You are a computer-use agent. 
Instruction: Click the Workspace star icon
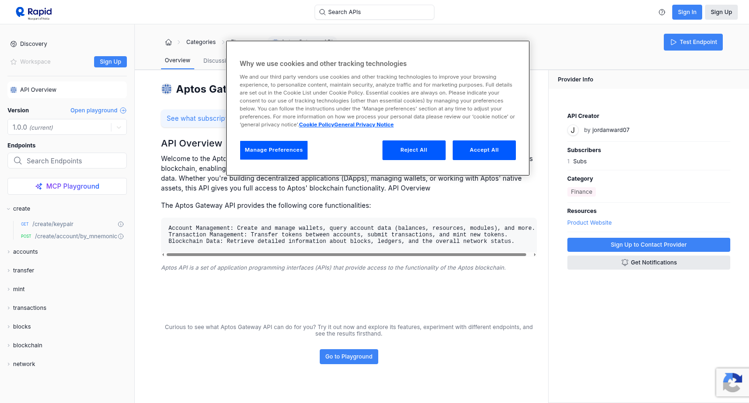[x=14, y=62]
